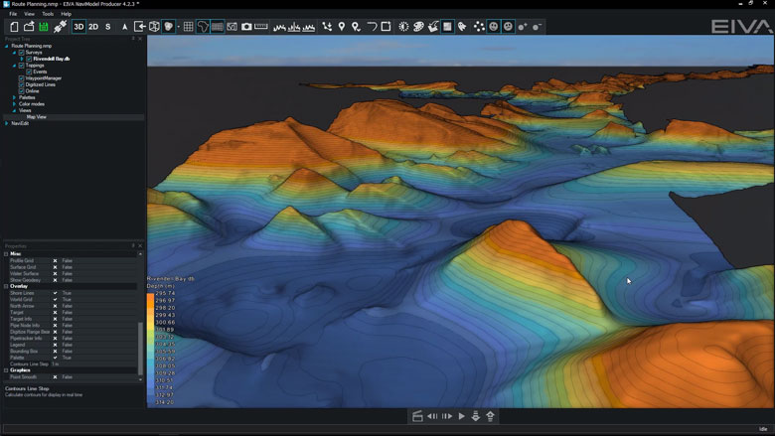Click the depth color palette legend
This screenshot has width=775, height=436.
(151, 348)
